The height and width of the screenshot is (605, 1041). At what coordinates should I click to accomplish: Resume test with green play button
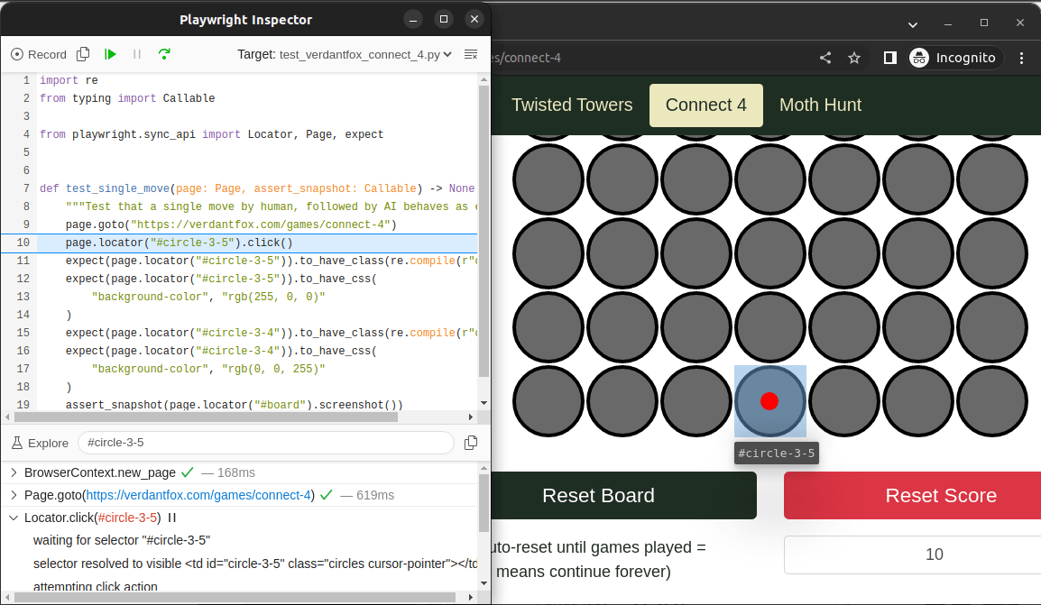pyautogui.click(x=111, y=54)
